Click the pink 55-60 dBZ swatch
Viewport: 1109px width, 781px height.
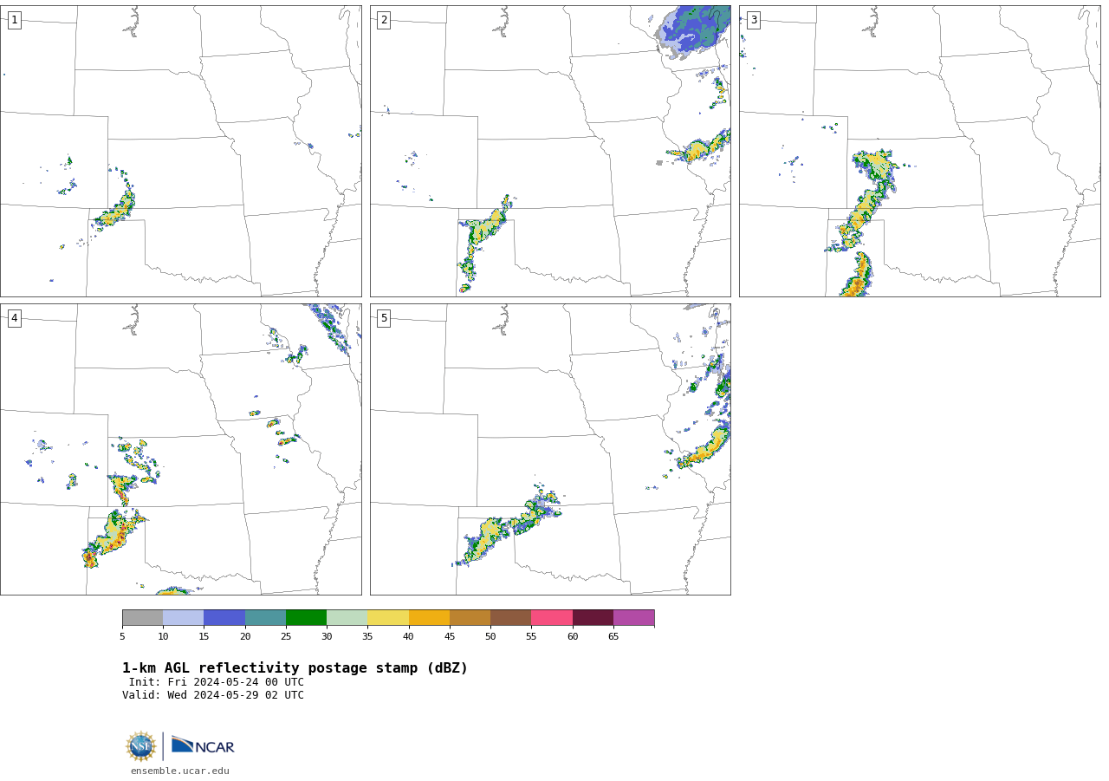pyautogui.click(x=552, y=618)
